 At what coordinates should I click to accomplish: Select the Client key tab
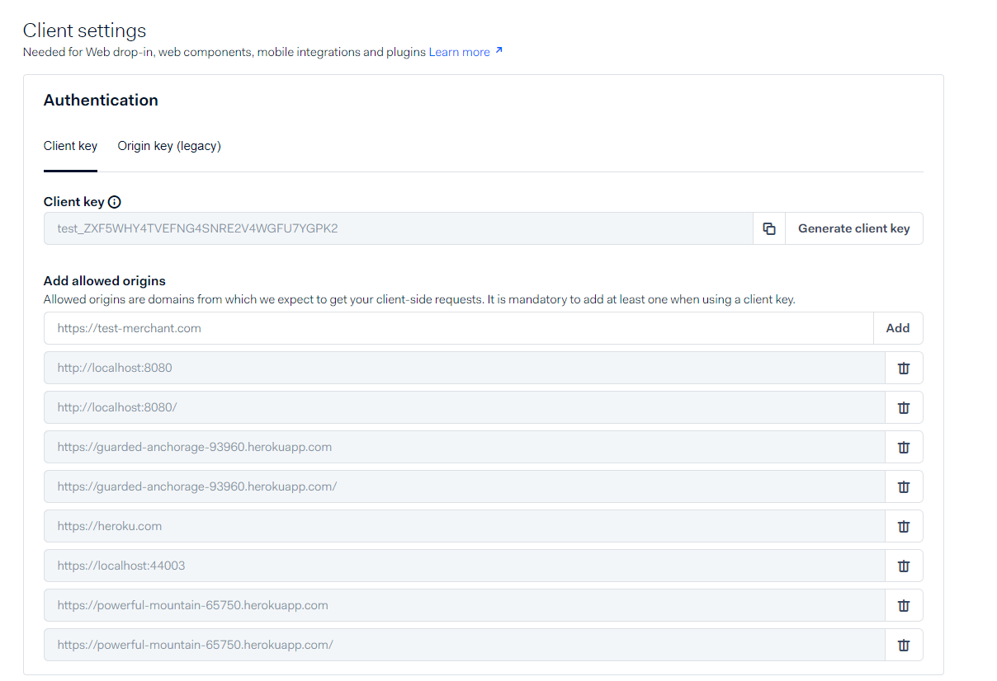tap(70, 146)
